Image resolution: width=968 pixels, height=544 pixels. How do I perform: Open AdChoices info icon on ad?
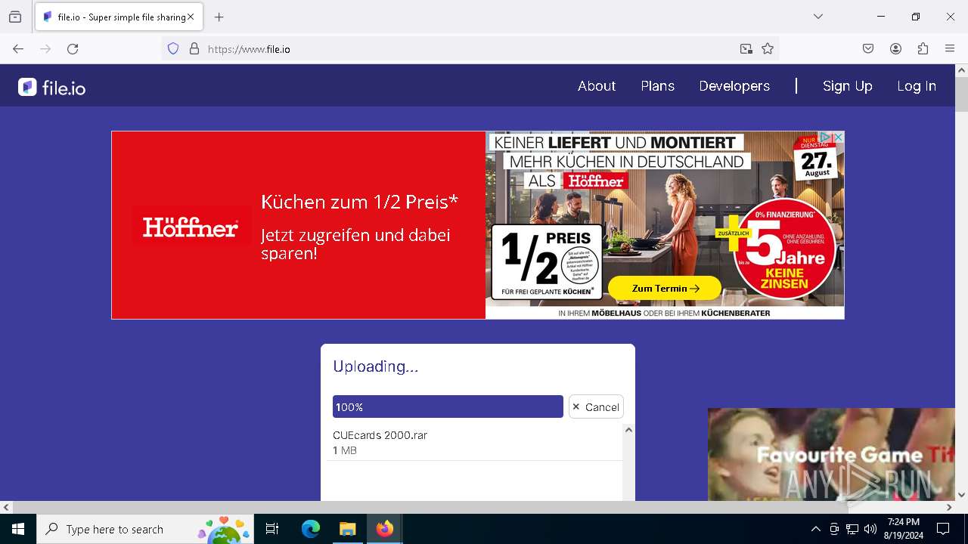pos(827,138)
